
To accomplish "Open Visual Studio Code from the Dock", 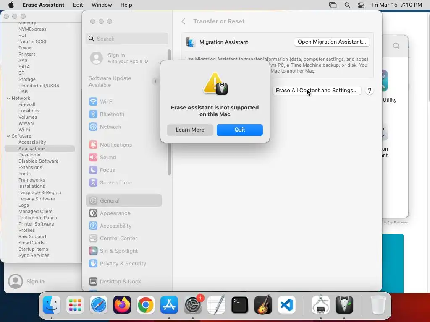I will pyautogui.click(x=286, y=305).
